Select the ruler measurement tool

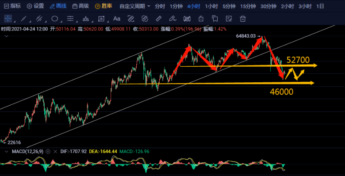159,19
